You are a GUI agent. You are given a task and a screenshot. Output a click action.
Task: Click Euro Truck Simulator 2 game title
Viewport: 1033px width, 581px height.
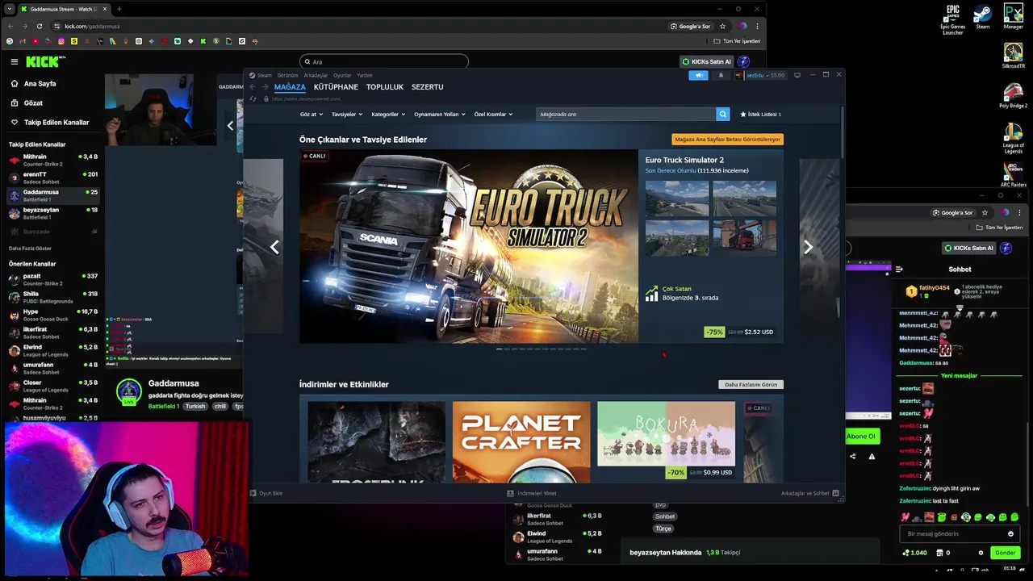pyautogui.click(x=684, y=161)
